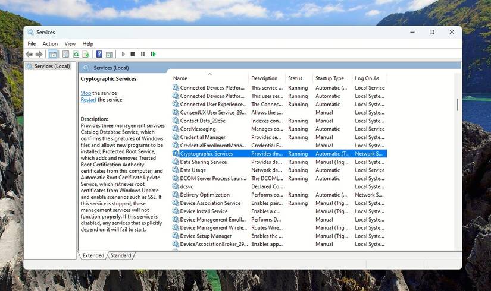Click 'Network S...' logon of Delivery Optimization

click(368, 195)
